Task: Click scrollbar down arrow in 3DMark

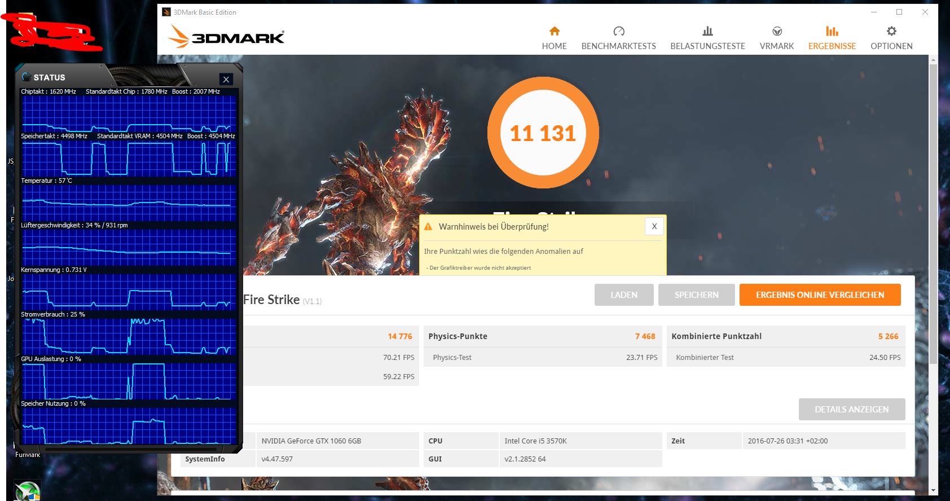Action: click(x=933, y=491)
